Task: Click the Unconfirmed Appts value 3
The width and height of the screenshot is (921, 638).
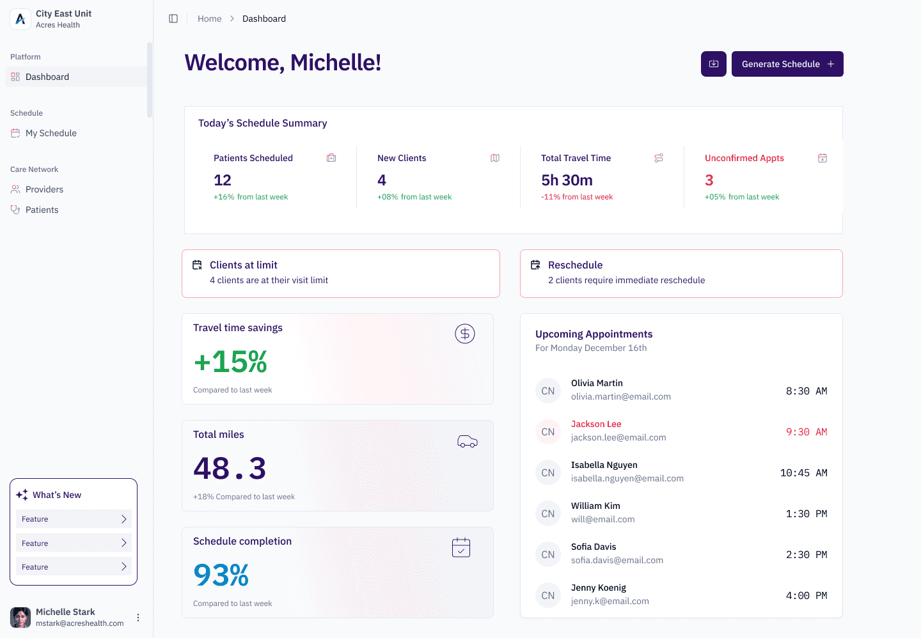Action: (x=709, y=180)
